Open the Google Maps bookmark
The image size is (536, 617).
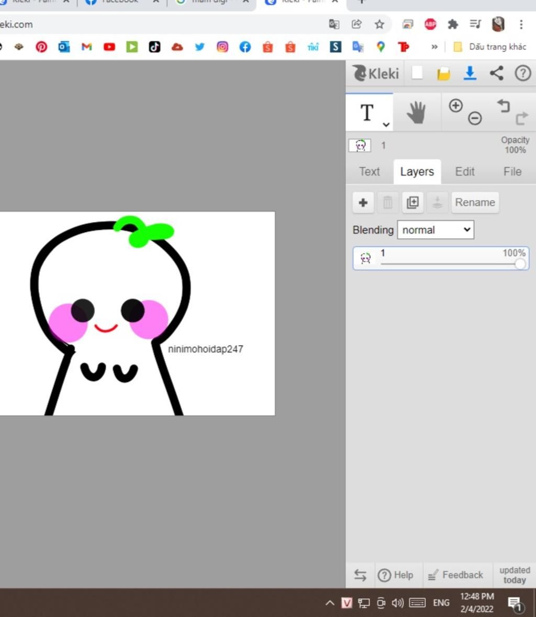[381, 47]
